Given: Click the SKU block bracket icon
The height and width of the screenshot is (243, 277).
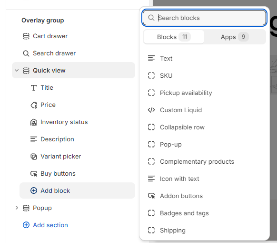Looking at the screenshot, I should [151, 75].
